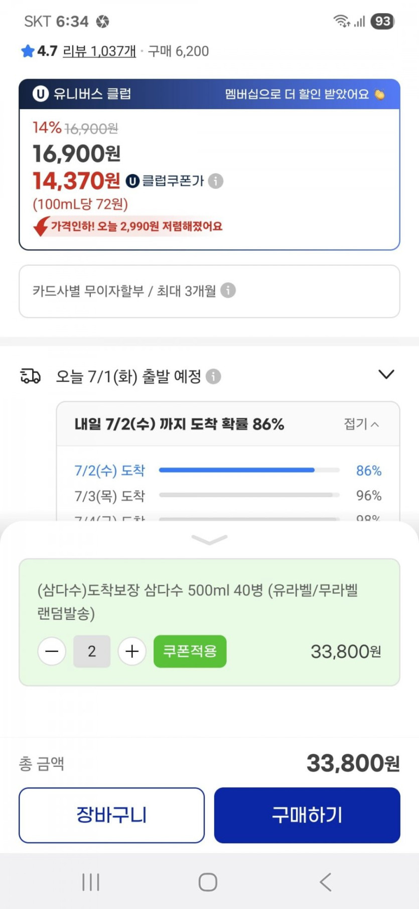Tap the 구매하기 purchase button

pyautogui.click(x=307, y=815)
